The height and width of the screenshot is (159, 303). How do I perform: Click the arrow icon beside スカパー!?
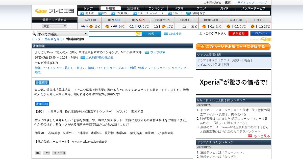(170, 13)
